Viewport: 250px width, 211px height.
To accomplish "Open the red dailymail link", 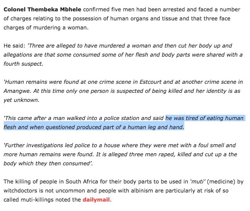I will (96, 200).
